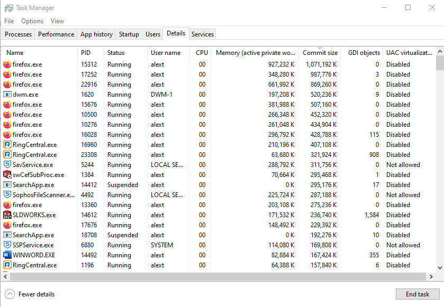Sort by Memory (active private working set) header

[x=255, y=53]
